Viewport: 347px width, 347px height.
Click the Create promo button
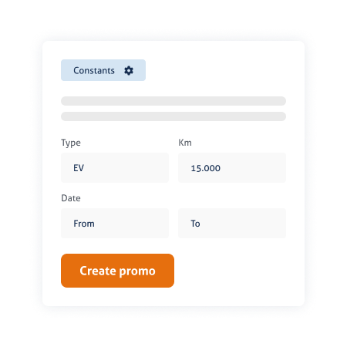click(x=117, y=271)
